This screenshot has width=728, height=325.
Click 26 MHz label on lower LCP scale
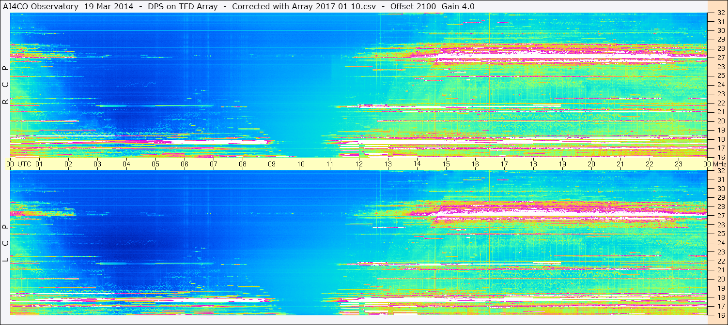pos(720,225)
